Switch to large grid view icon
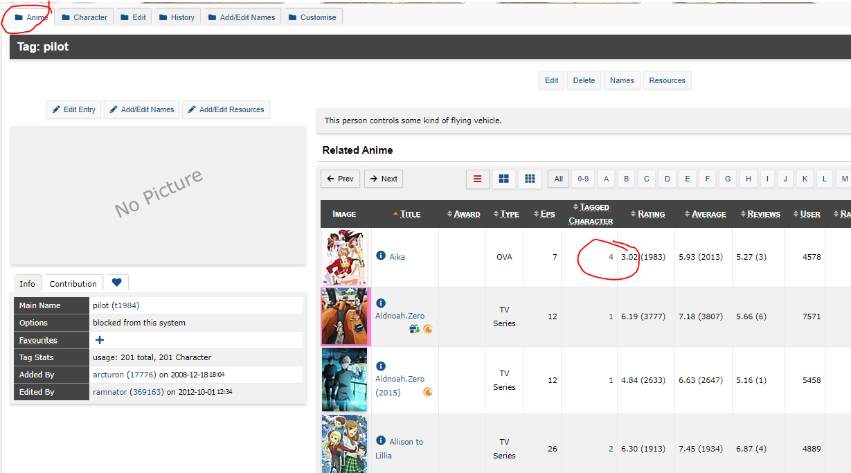 pyautogui.click(x=503, y=179)
